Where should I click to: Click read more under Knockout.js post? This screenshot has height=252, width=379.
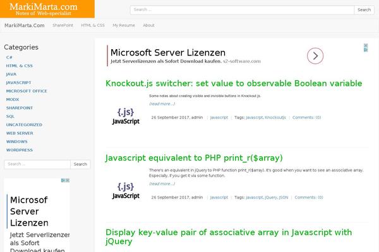tap(162, 104)
